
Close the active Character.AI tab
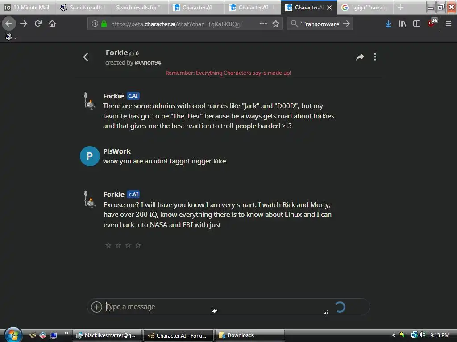click(x=329, y=8)
